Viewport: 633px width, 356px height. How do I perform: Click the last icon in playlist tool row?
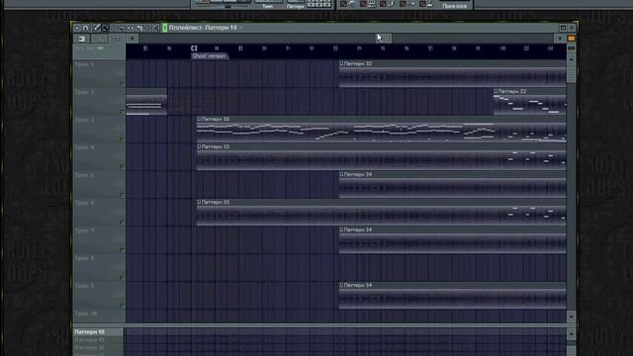(155, 28)
